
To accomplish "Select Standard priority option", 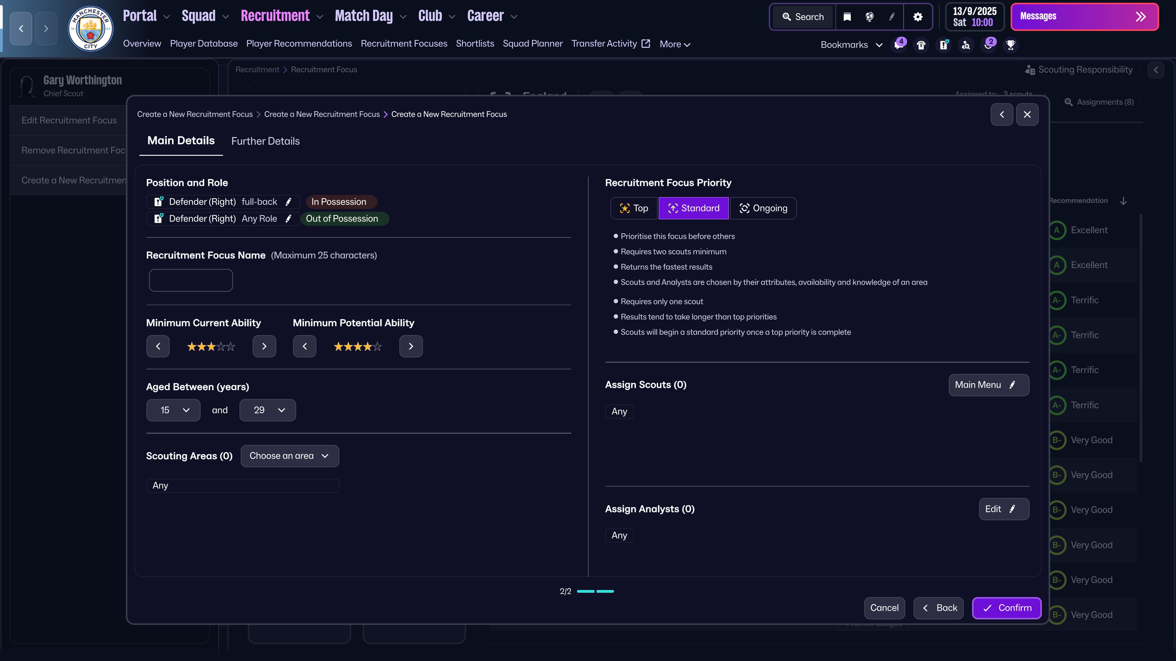I will click(693, 208).
